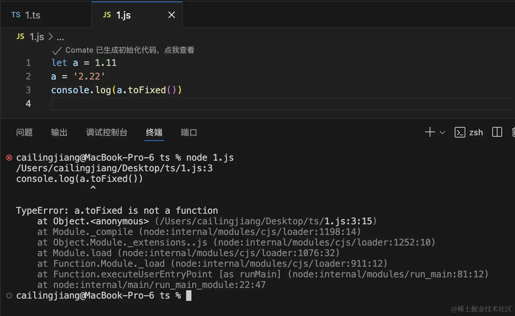Focus the terminal cursor at the prompt
Viewport: 515px width, 316px height.
(189, 296)
